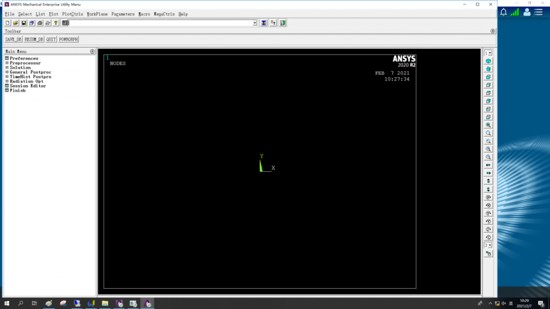Click the Dynamic Model Mode icon

[x=488, y=253]
